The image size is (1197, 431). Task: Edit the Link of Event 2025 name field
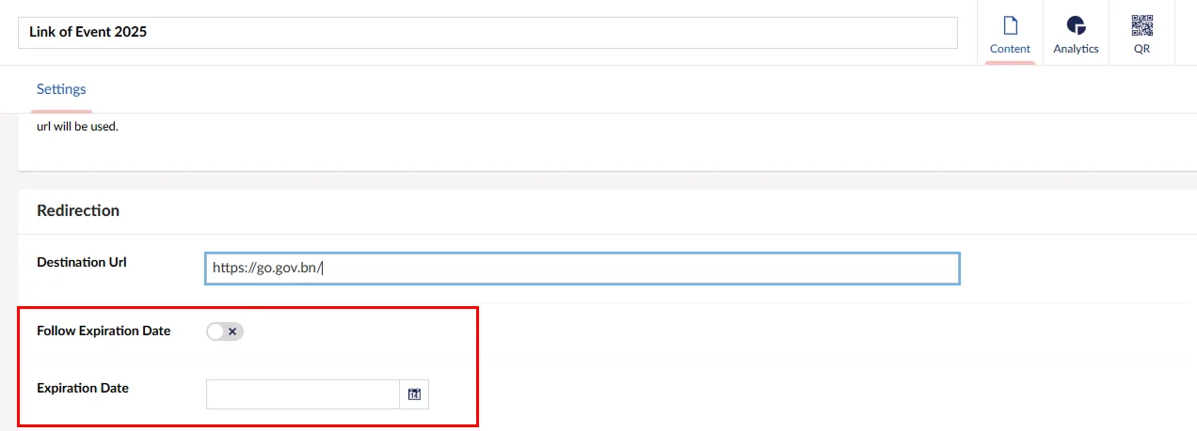487,32
